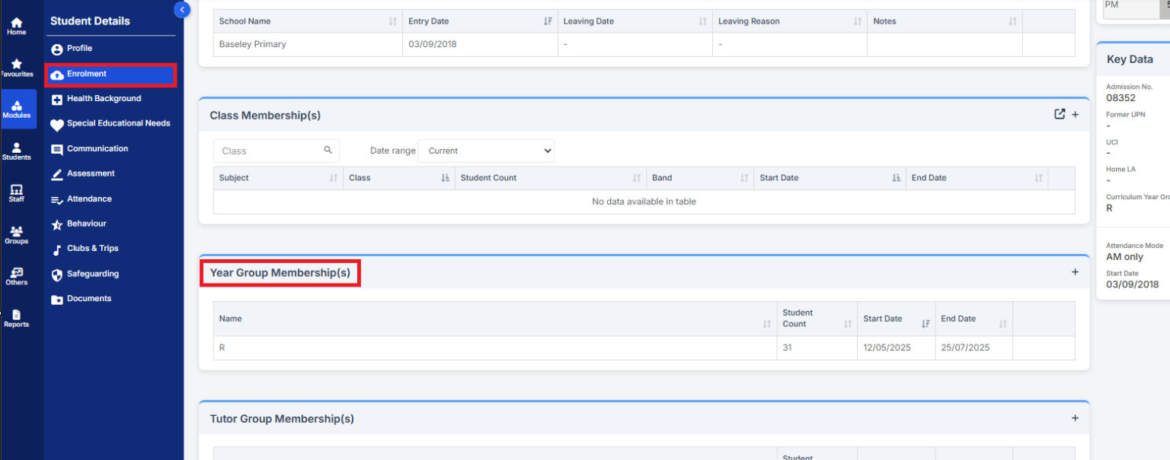This screenshot has height=460, width=1170.
Task: Open Favourites star icon
Action: [x=16, y=68]
